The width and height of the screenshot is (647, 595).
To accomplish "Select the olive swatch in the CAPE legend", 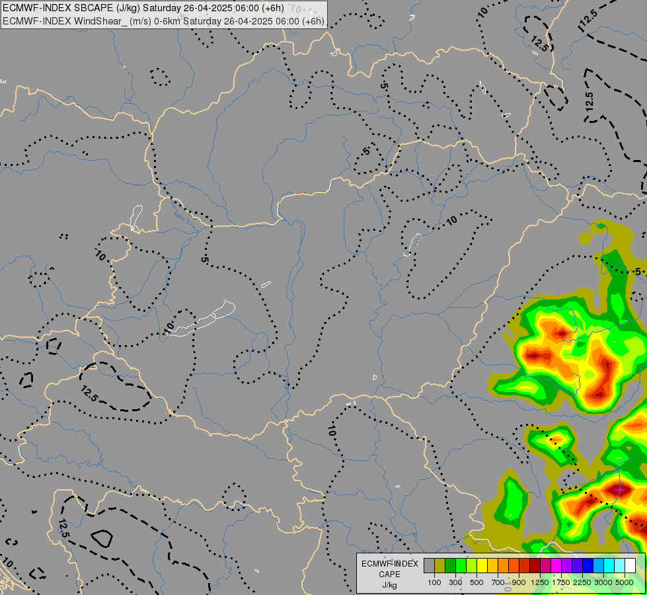I will pyautogui.click(x=440, y=565).
